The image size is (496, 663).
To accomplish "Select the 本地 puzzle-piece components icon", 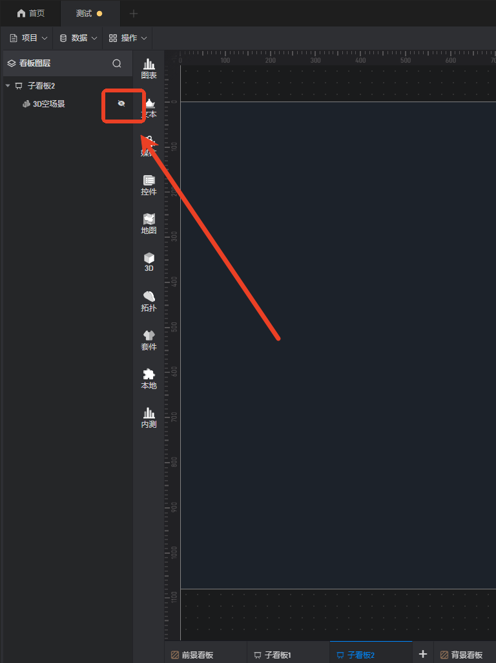I will click(x=149, y=379).
